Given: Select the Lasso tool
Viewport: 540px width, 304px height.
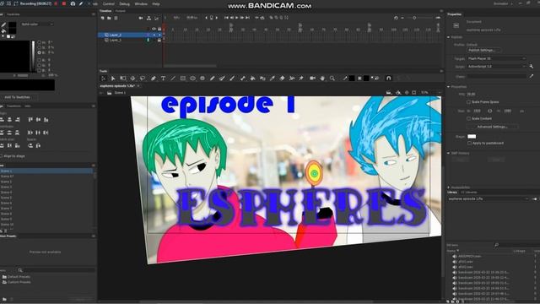Looking at the screenshot, I should pos(143,79).
